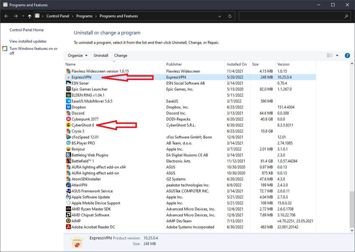Click the Cyberpunk 2077 icon

(x=68, y=119)
